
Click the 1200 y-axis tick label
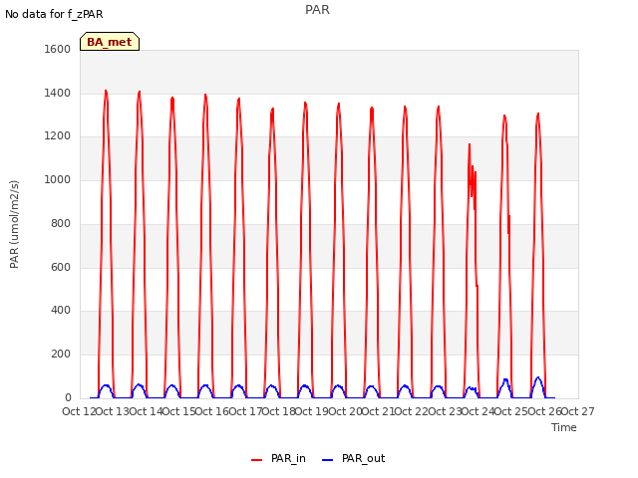(58, 136)
